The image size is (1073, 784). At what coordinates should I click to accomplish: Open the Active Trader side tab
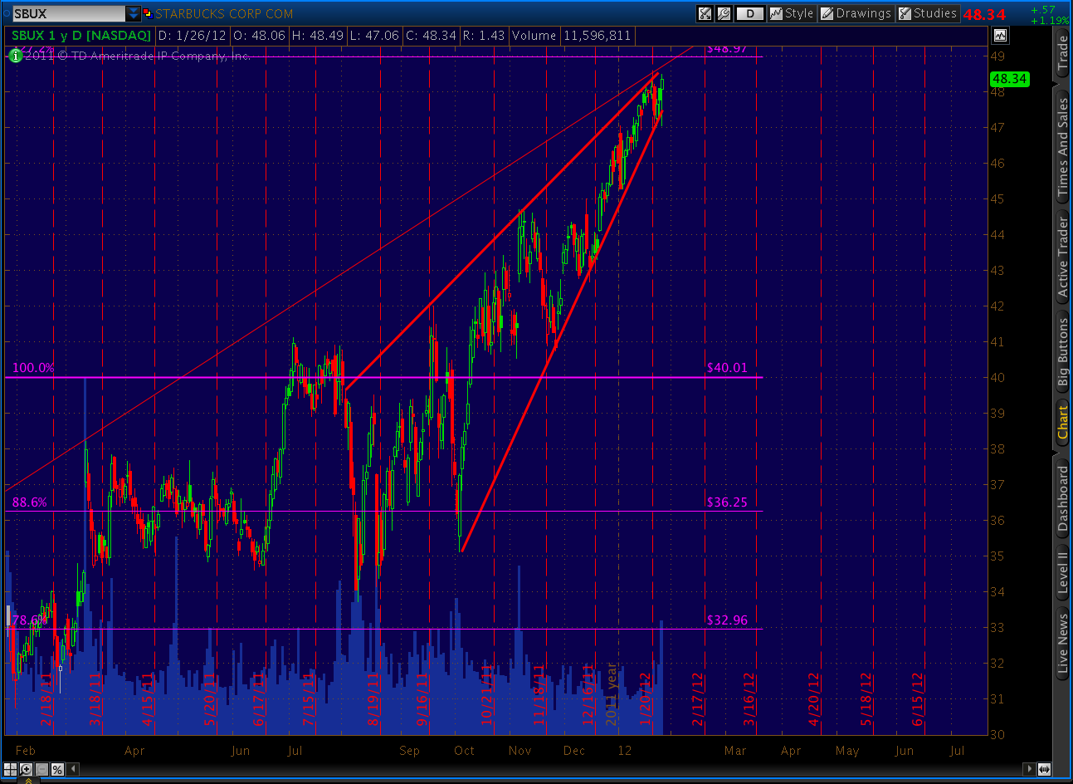point(1062,257)
